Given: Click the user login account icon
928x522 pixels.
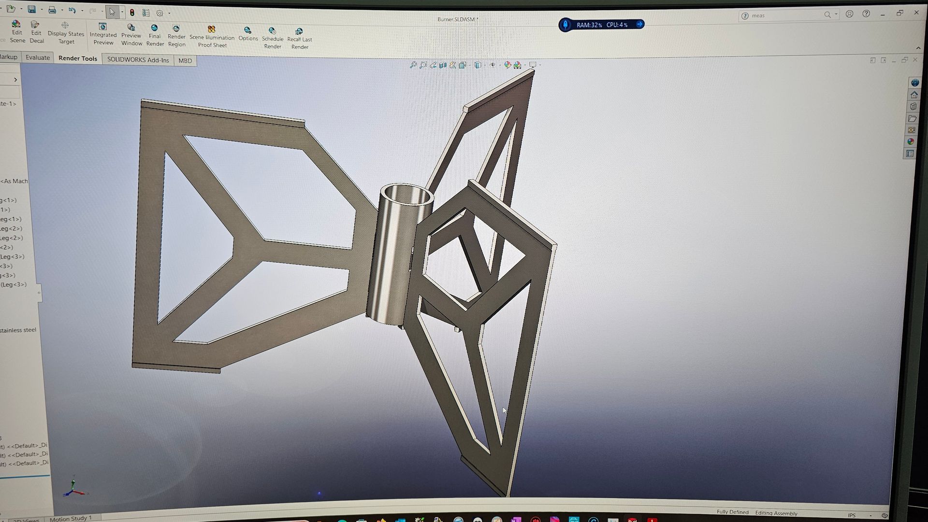Looking at the screenshot, I should pyautogui.click(x=849, y=14).
